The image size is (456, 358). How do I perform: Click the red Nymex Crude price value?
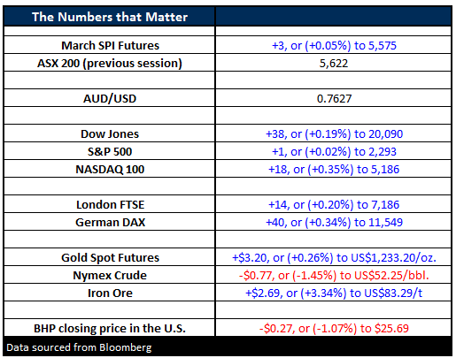click(334, 275)
